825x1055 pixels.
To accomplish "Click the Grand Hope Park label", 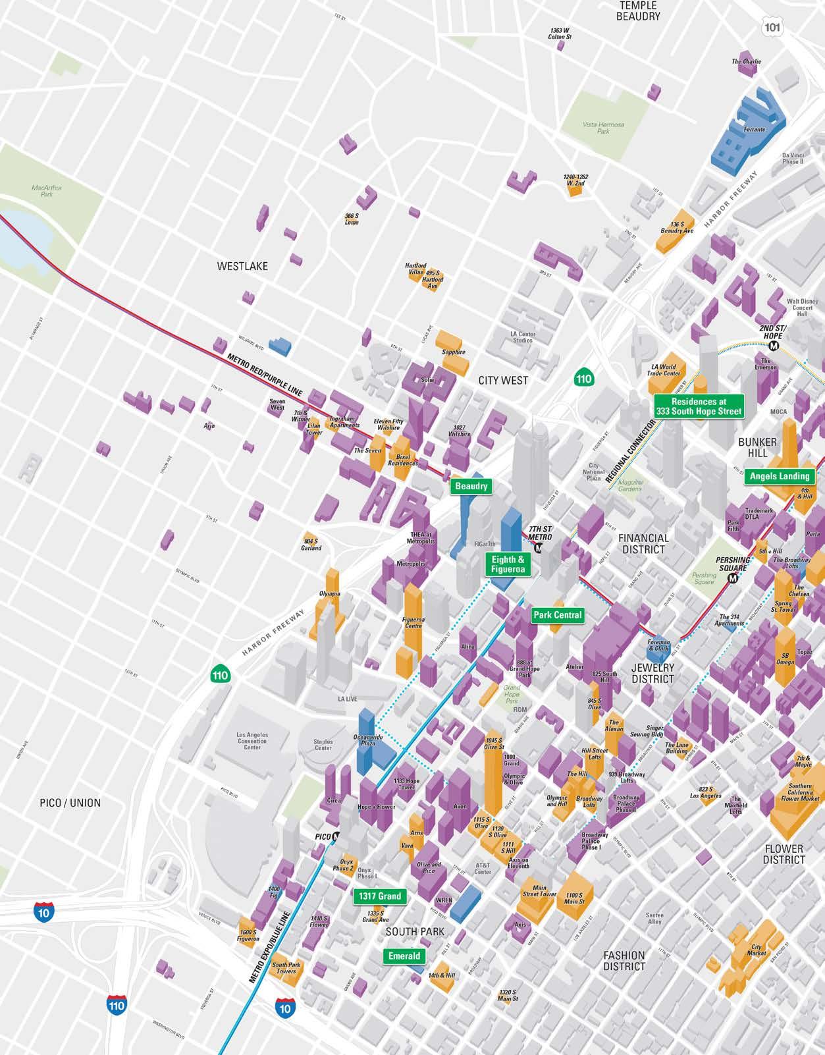I will pos(512,694).
